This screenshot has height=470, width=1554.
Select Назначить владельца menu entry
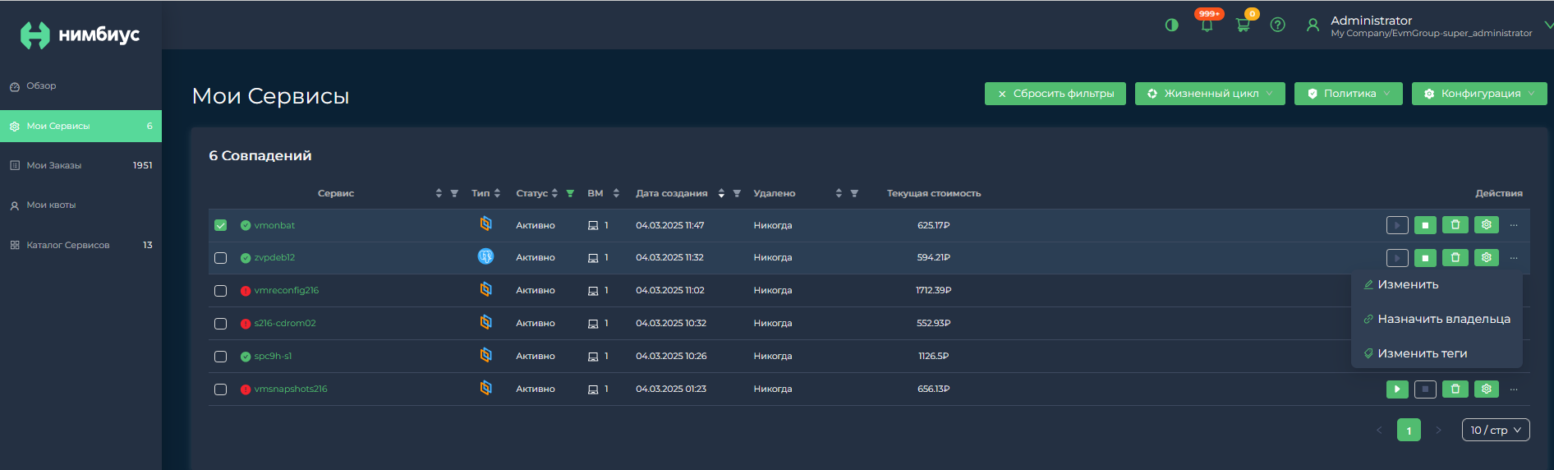click(x=1437, y=319)
